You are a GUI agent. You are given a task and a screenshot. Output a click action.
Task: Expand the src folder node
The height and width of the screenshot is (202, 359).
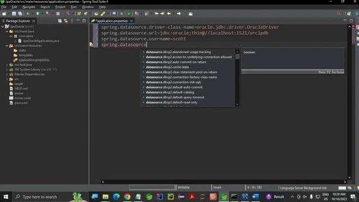(x=7, y=79)
